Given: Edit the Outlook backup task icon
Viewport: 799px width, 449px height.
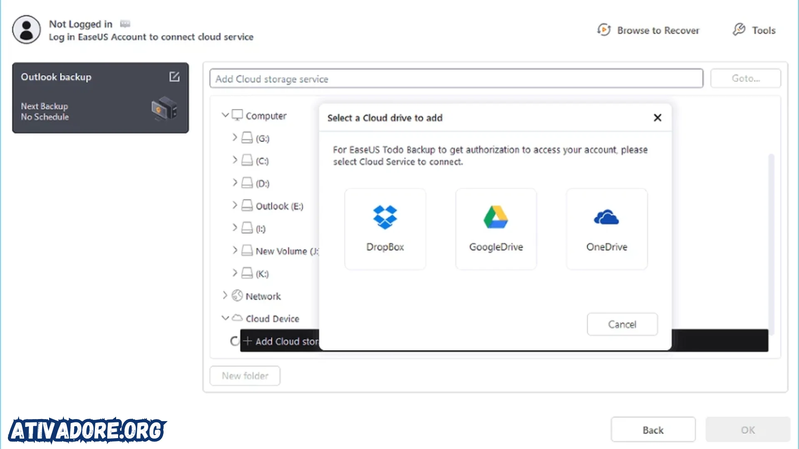Looking at the screenshot, I should click(x=174, y=76).
